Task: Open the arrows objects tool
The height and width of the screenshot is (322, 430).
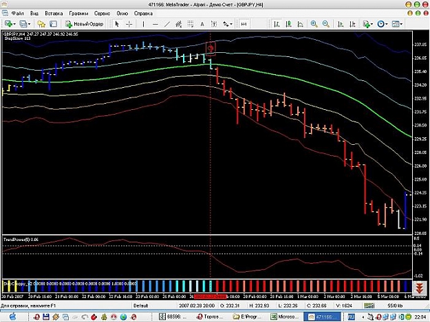Action: coord(226,24)
